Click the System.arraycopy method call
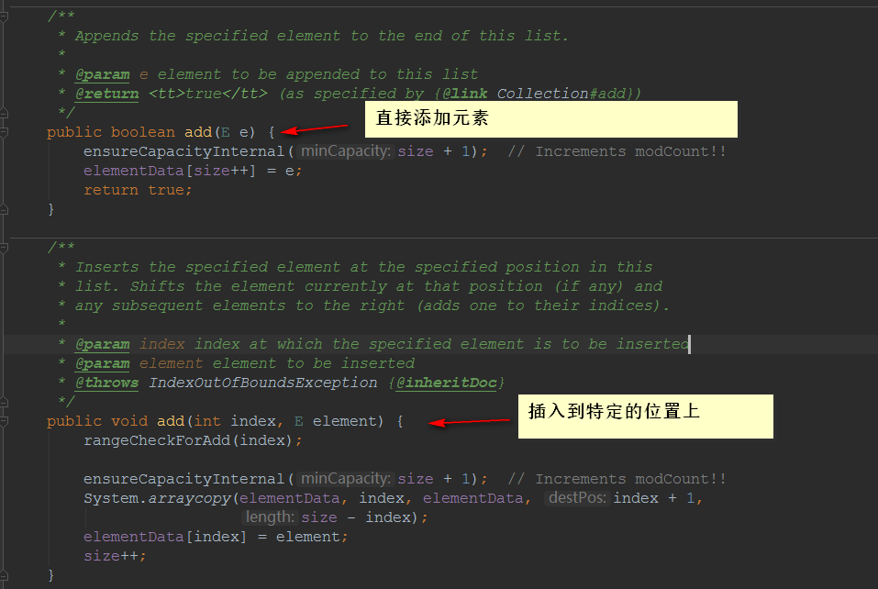Image resolution: width=878 pixels, height=589 pixels. pyautogui.click(x=158, y=498)
